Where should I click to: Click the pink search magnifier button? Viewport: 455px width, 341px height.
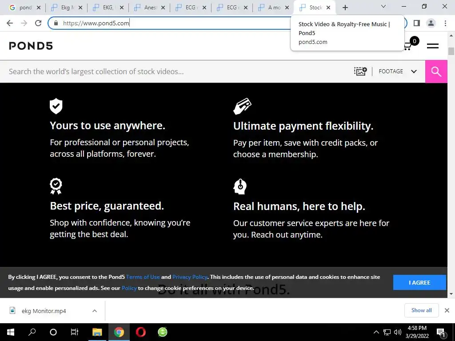[436, 71]
